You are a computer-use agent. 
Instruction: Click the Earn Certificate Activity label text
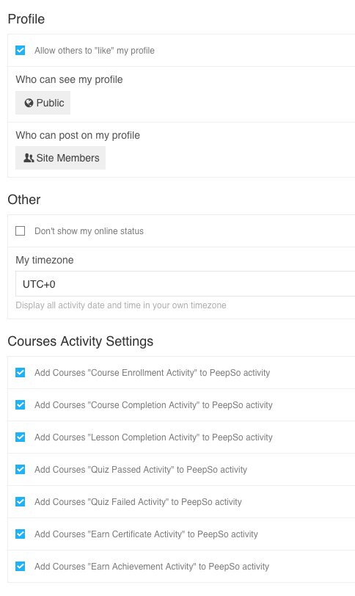(146, 534)
